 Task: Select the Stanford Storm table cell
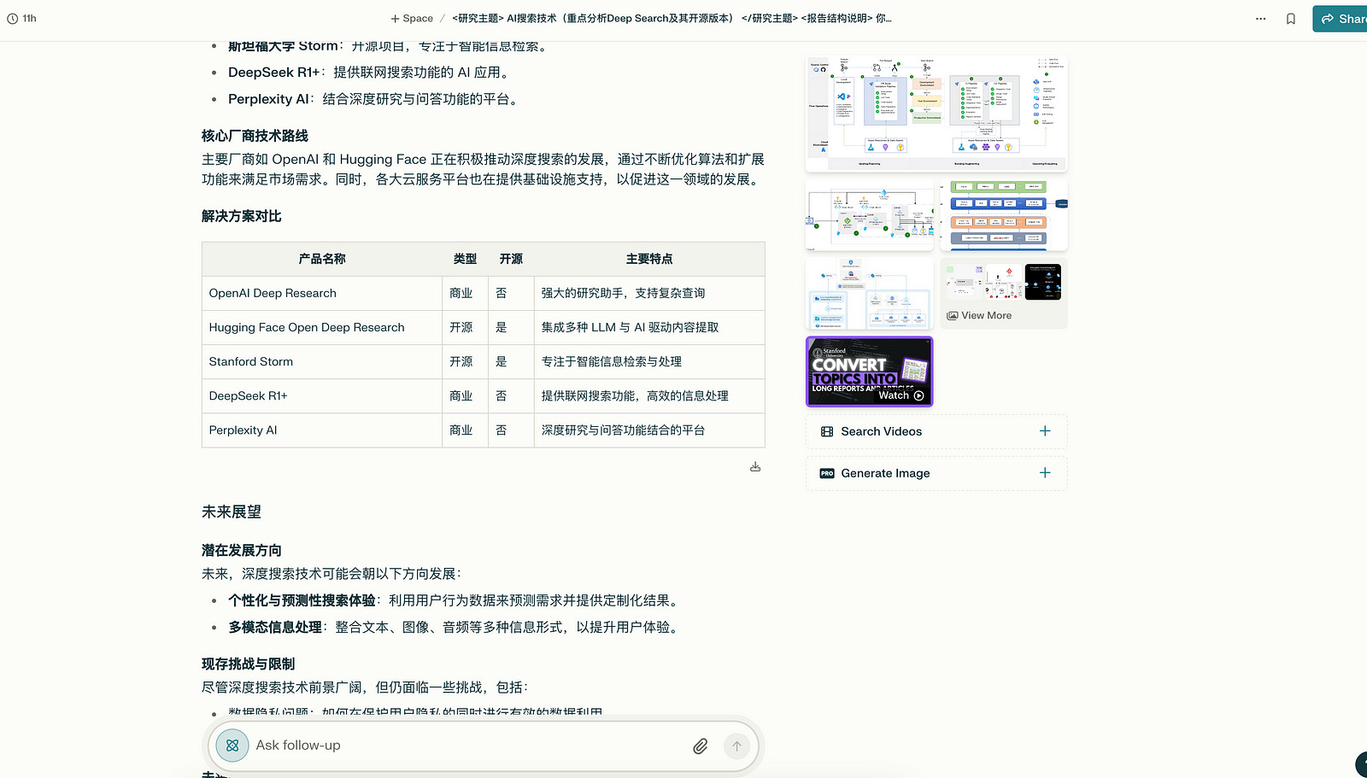click(x=322, y=361)
